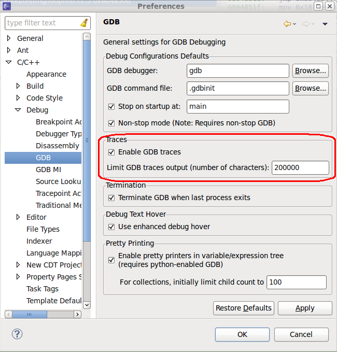The height and width of the screenshot is (352, 337).
Task: Click the help question mark icon
Action: 17,334
